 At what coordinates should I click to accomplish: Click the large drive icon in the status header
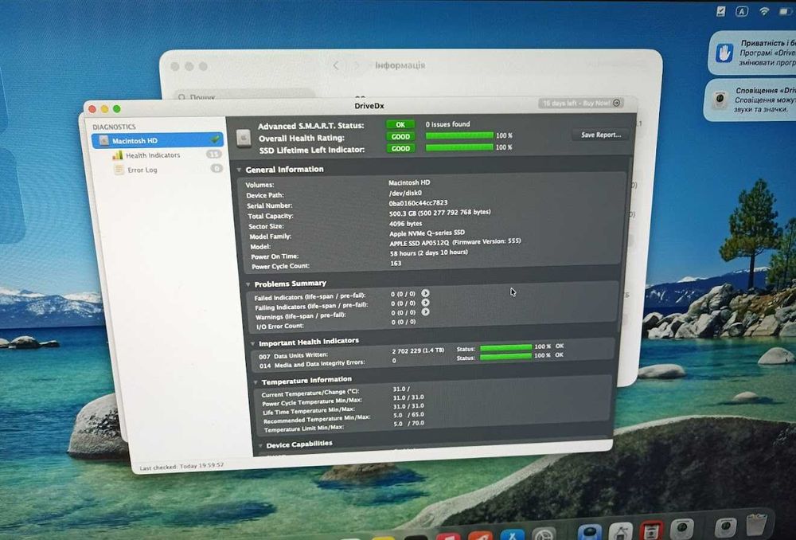tap(244, 137)
